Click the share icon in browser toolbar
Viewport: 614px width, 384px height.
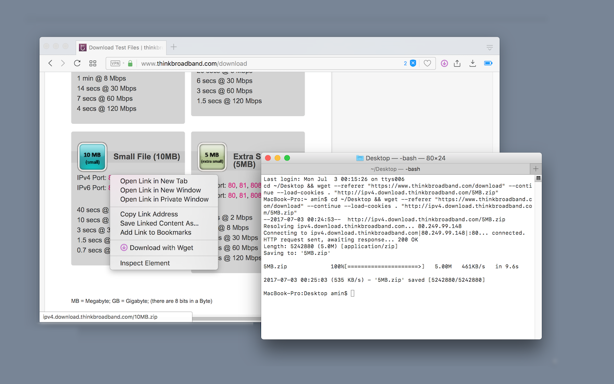[x=457, y=63]
